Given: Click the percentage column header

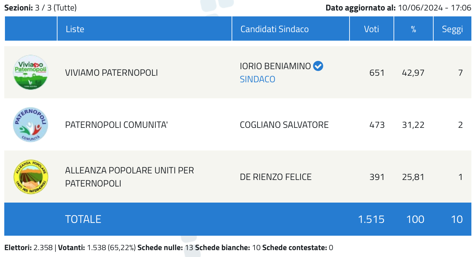Looking at the screenshot, I should click(x=413, y=29).
